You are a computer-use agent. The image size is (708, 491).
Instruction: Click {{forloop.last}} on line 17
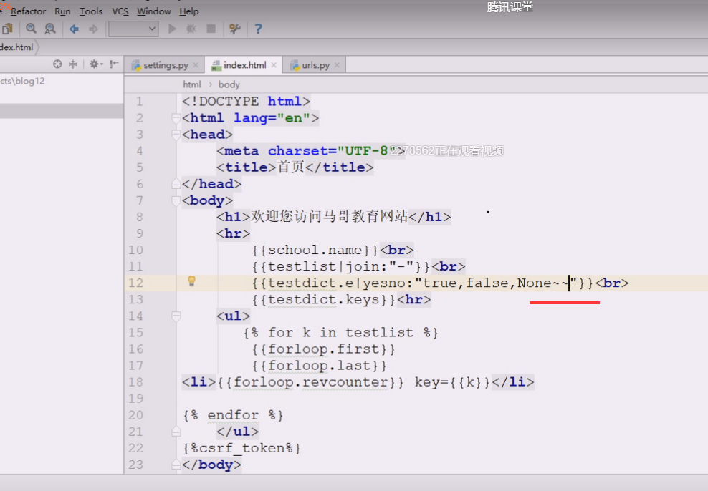(x=319, y=366)
